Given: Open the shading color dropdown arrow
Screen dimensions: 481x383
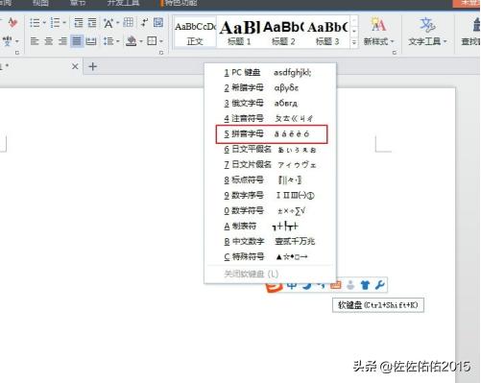Looking at the screenshot, I should [141, 41].
